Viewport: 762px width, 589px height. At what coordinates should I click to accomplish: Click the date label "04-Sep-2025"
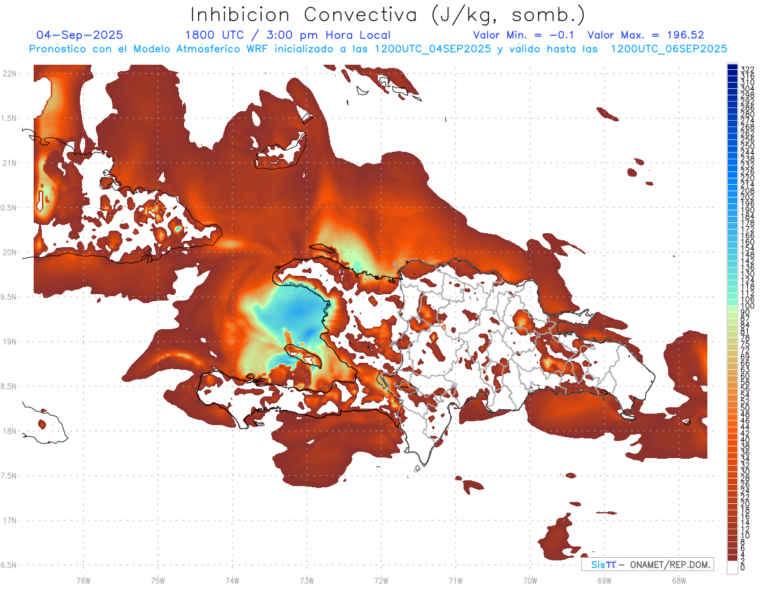[79, 35]
